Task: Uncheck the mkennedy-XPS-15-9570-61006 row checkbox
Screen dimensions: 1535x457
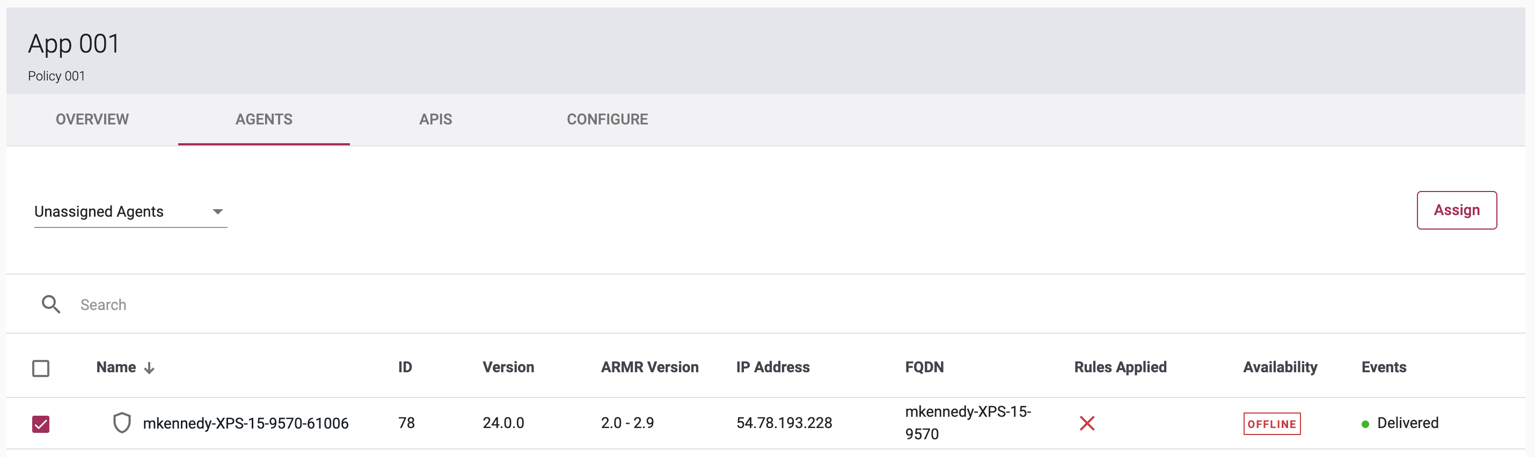Action: [40, 424]
